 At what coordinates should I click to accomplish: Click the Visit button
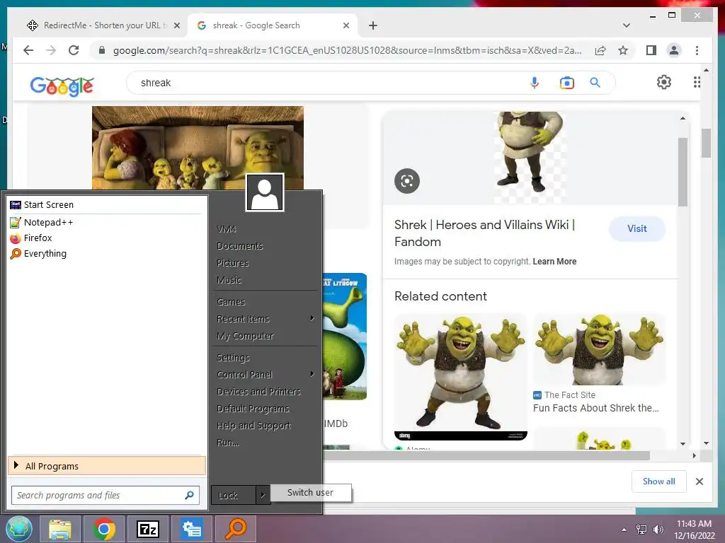point(636,228)
